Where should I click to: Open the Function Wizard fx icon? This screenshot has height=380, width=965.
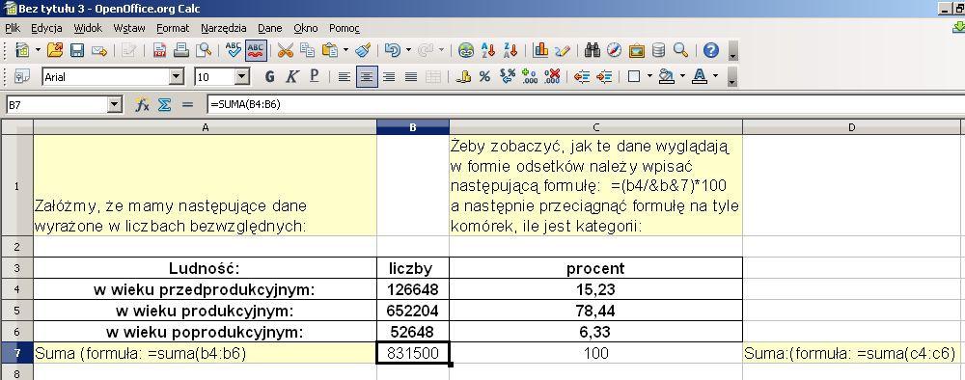pyautogui.click(x=142, y=105)
